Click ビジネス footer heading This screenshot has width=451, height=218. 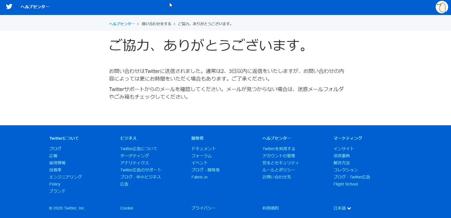(128, 138)
